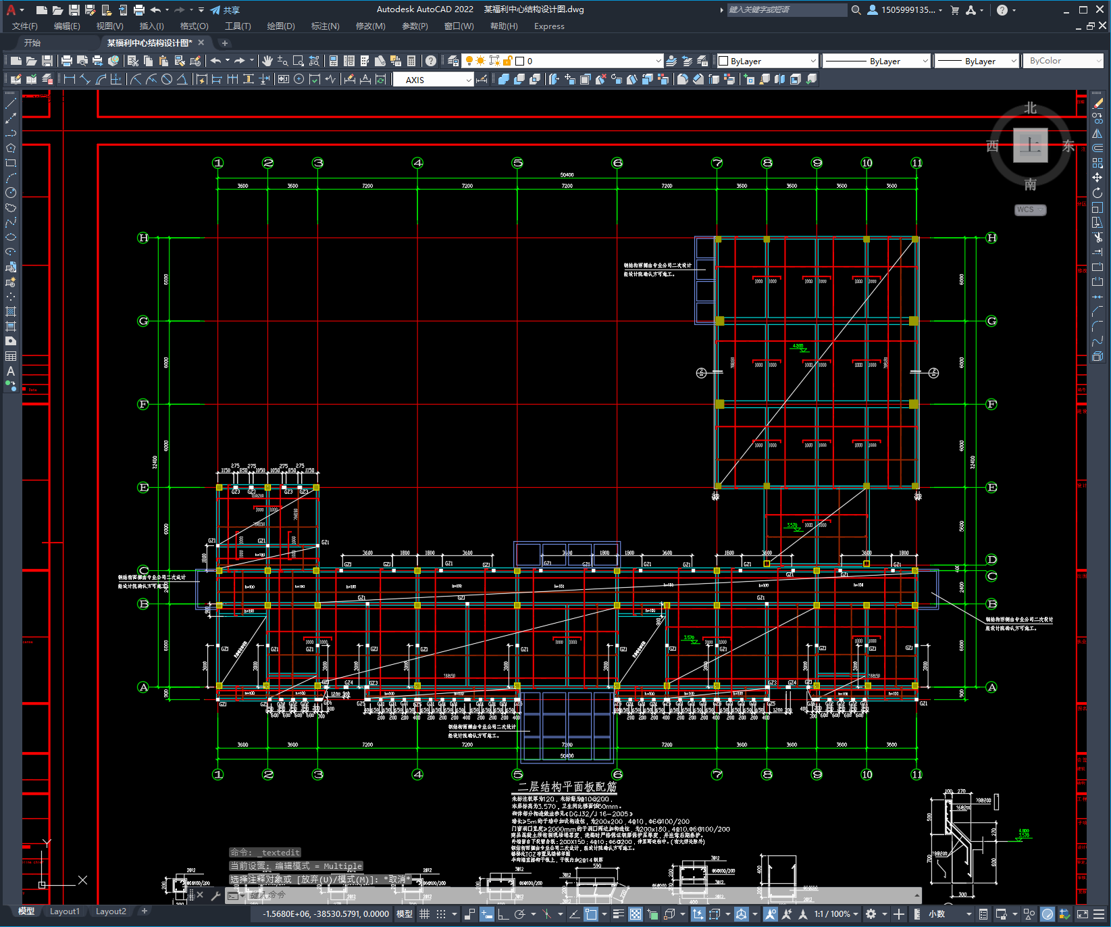Toggle lineweight display in status bar
The height and width of the screenshot is (927, 1111).
point(618,913)
